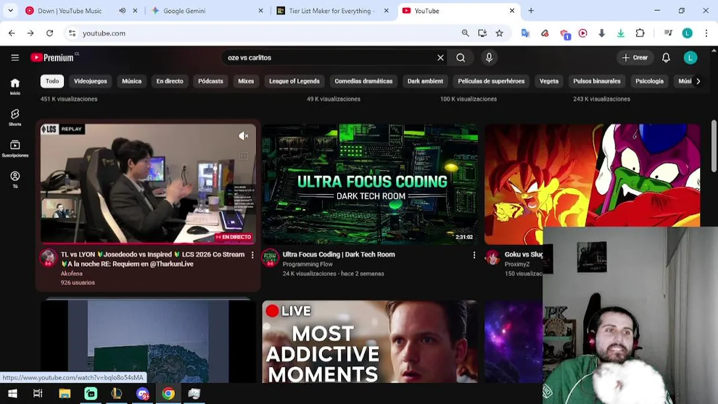
Task: Open the Windows Start menu
Action: coord(12,393)
